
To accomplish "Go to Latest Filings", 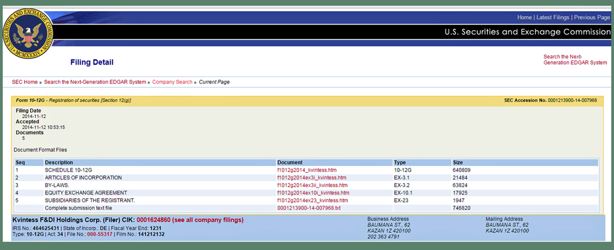I will tap(552, 17).
